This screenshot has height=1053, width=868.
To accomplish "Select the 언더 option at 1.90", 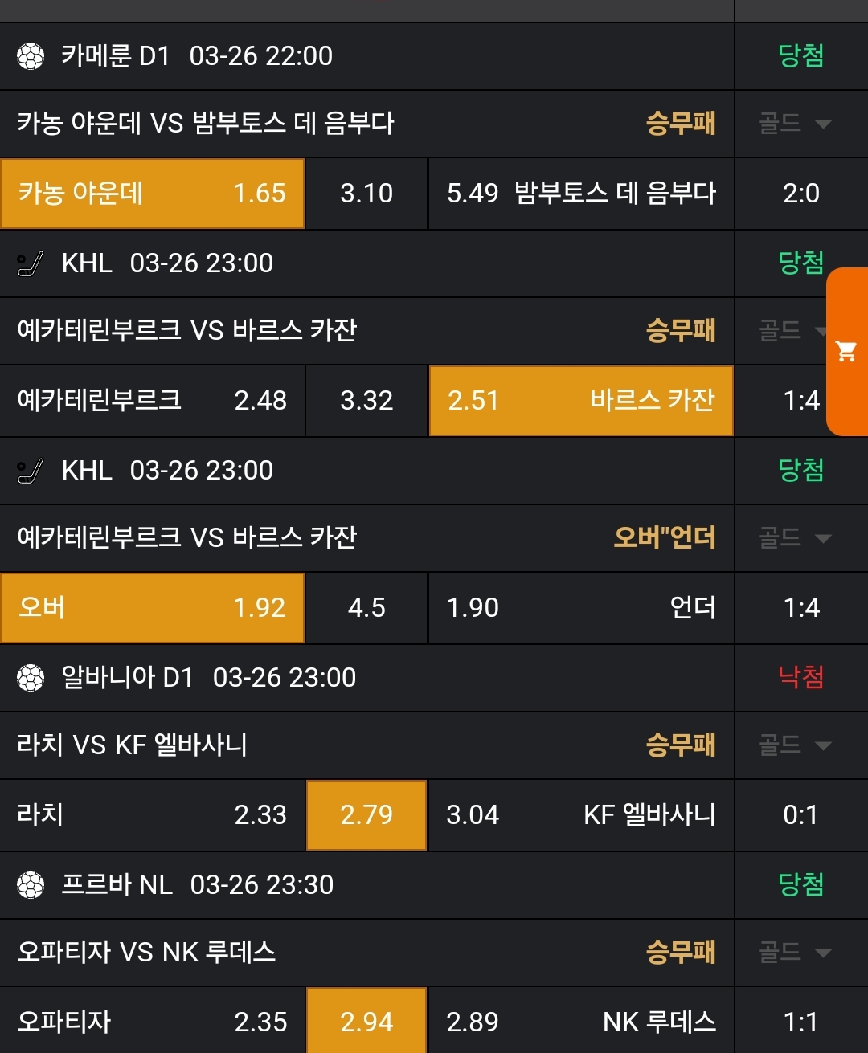I will point(581,608).
